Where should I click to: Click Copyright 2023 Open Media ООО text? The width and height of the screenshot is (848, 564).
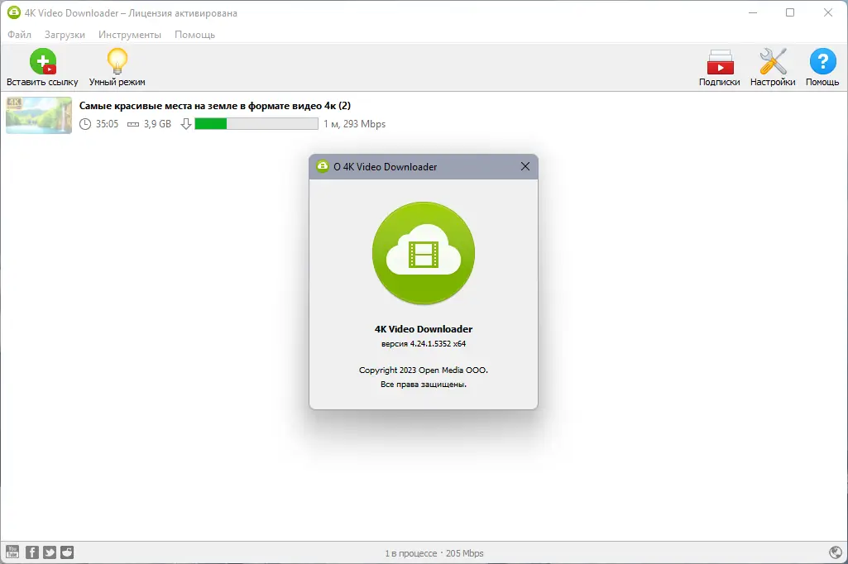424,370
